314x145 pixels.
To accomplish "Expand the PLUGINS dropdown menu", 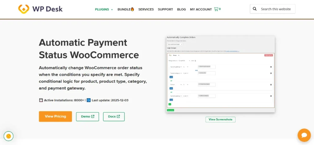I will 104,9.
